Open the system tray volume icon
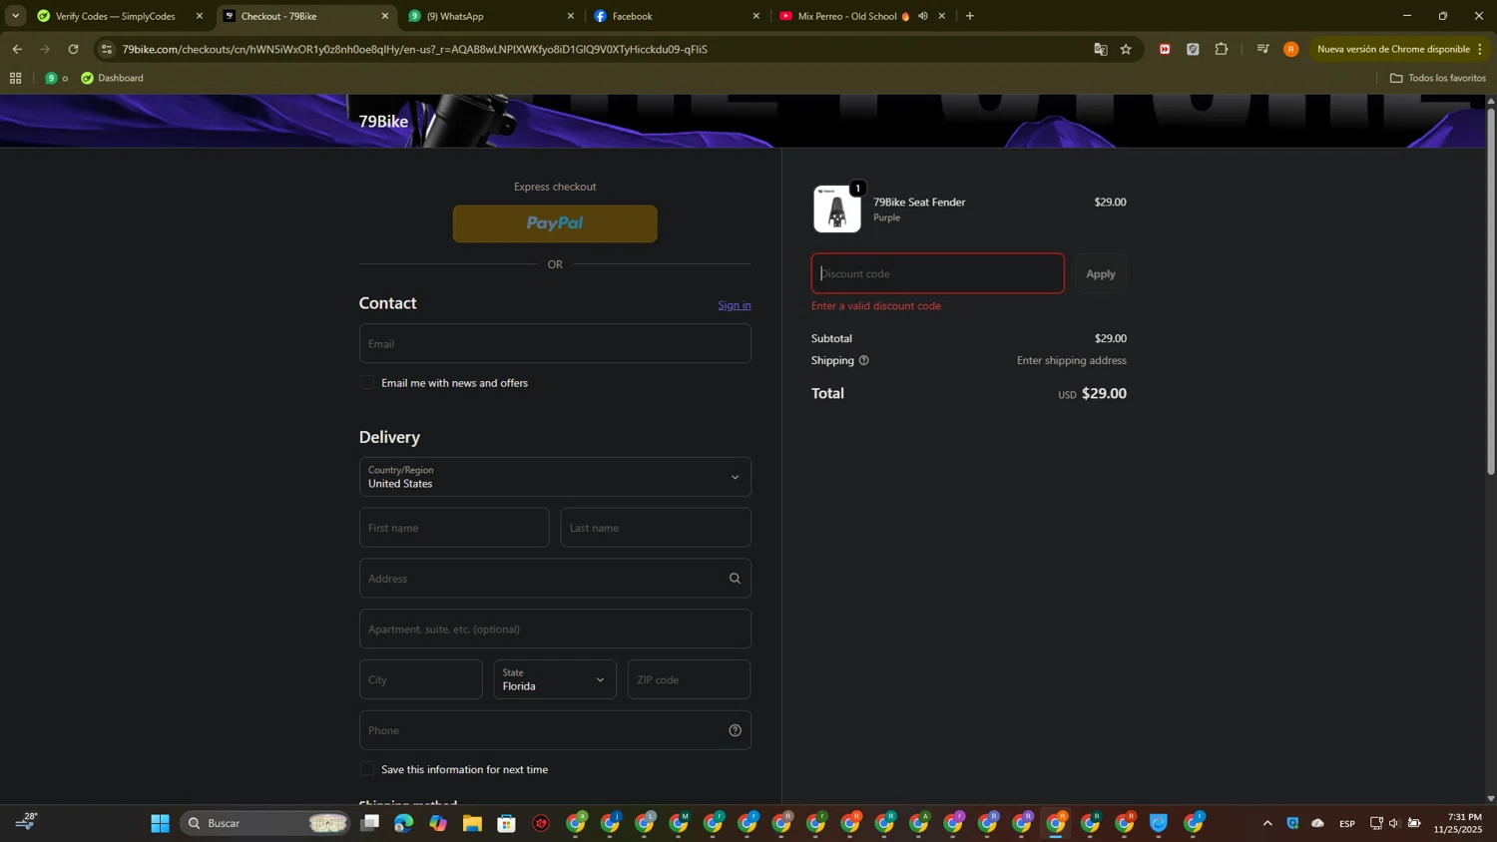 coord(1394,823)
